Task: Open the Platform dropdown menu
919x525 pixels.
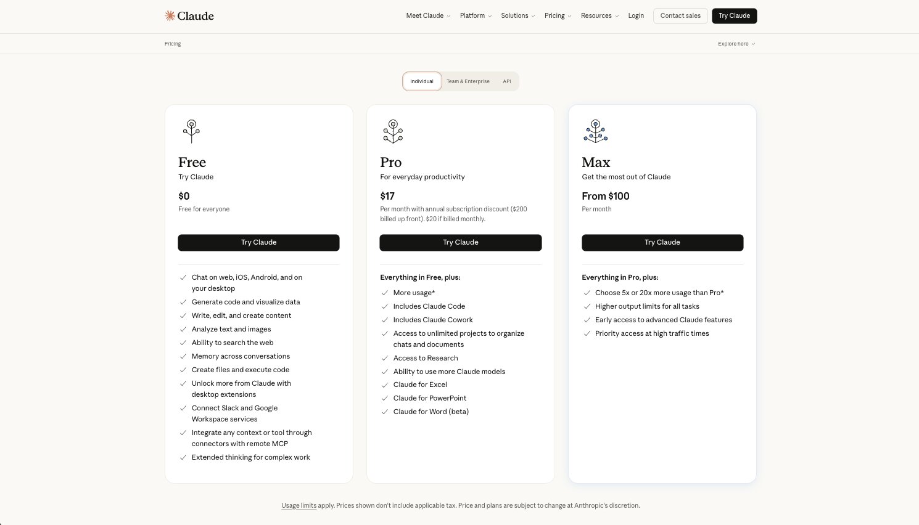Action: 476,16
